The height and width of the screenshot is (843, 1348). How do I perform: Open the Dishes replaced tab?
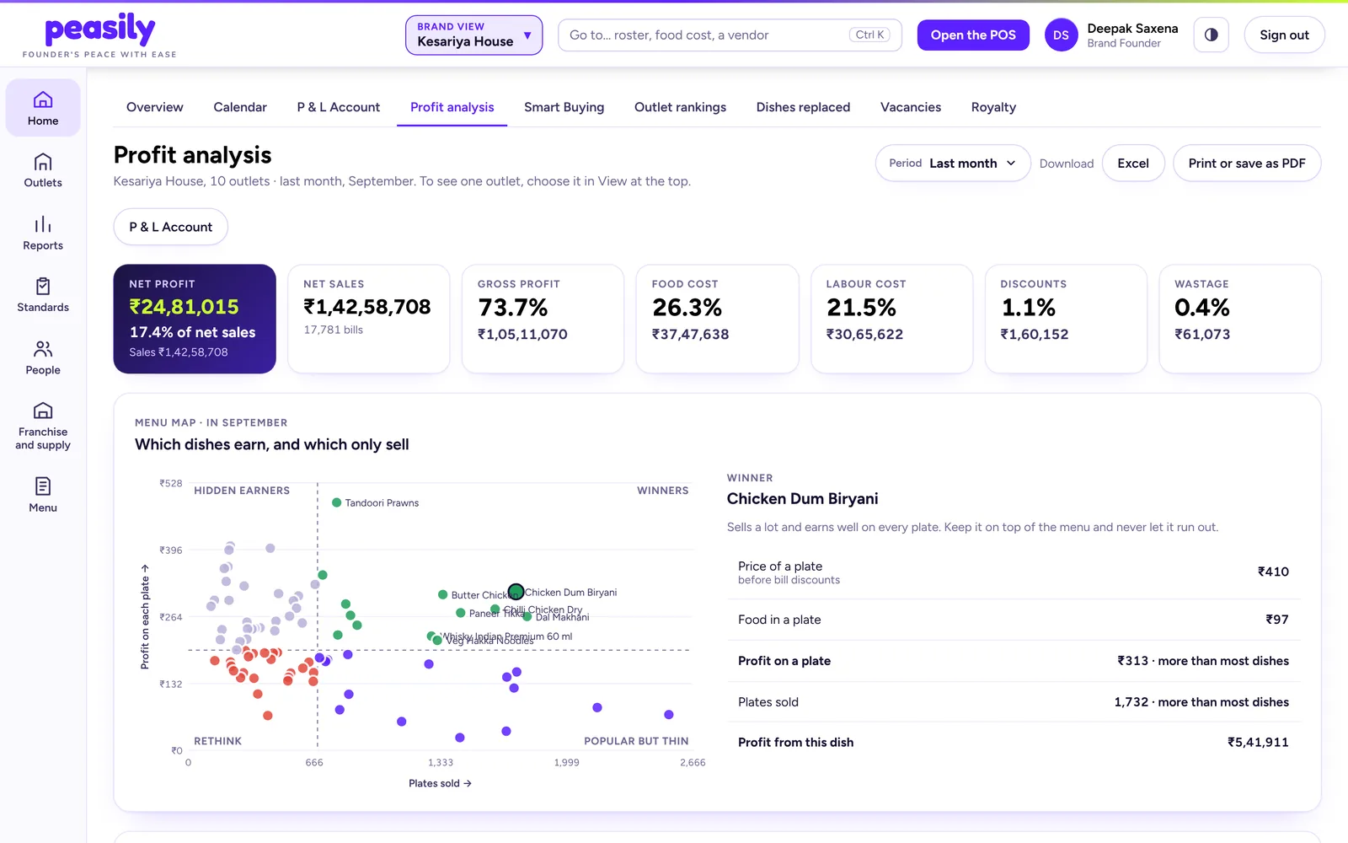click(804, 107)
